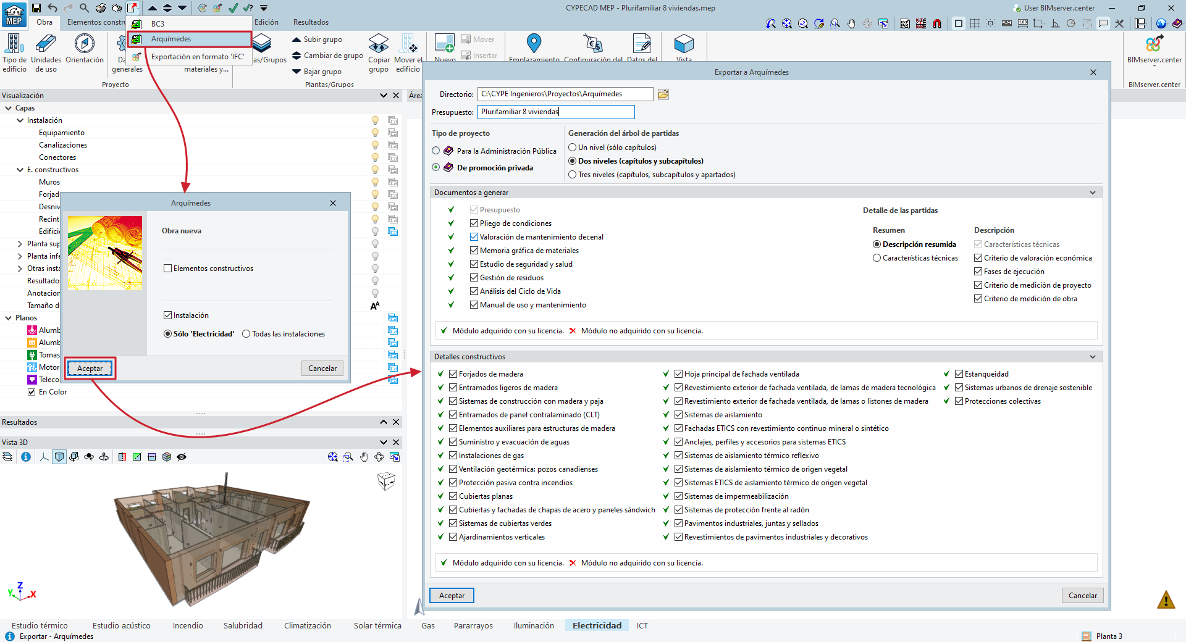Image resolution: width=1186 pixels, height=642 pixels.
Task: Click the Copiar grupo icon
Action: point(379,44)
